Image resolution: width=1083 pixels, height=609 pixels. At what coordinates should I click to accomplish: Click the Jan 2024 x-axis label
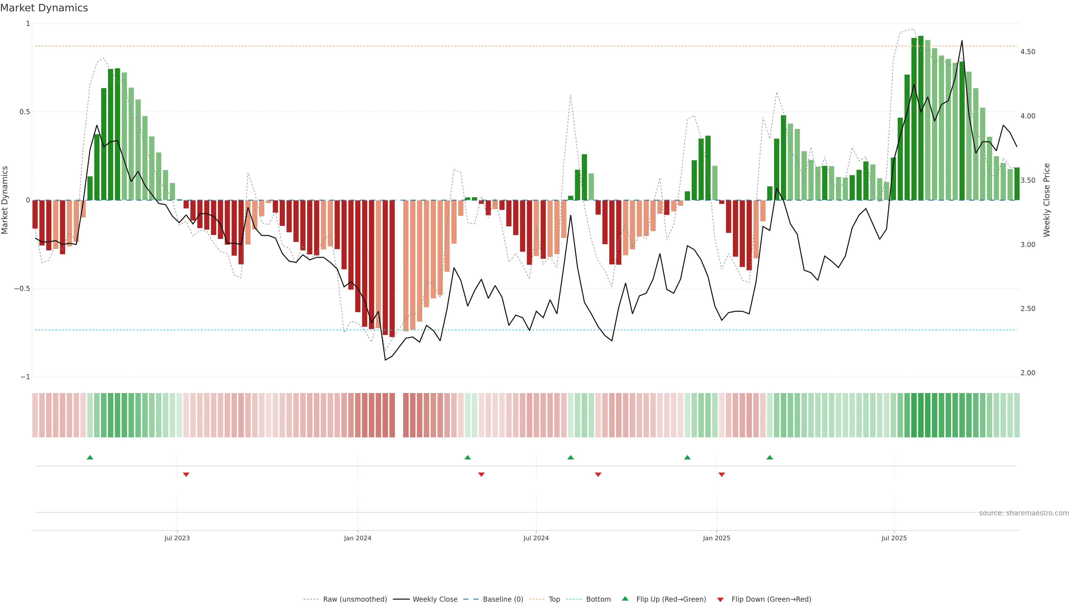(x=357, y=538)
